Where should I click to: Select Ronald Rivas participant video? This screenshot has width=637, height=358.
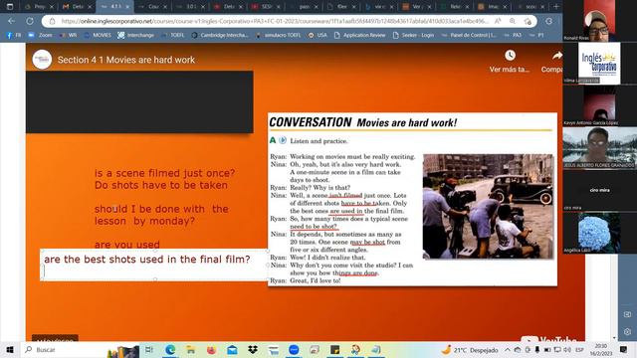coord(599,21)
